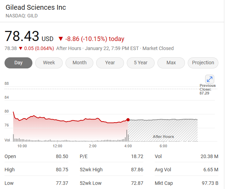Click the small after-hours down arrow beside 0.05

pyautogui.click(x=21, y=48)
